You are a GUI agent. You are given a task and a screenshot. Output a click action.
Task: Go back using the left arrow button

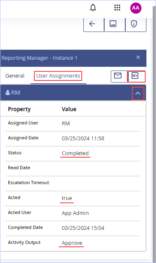click(94, 24)
